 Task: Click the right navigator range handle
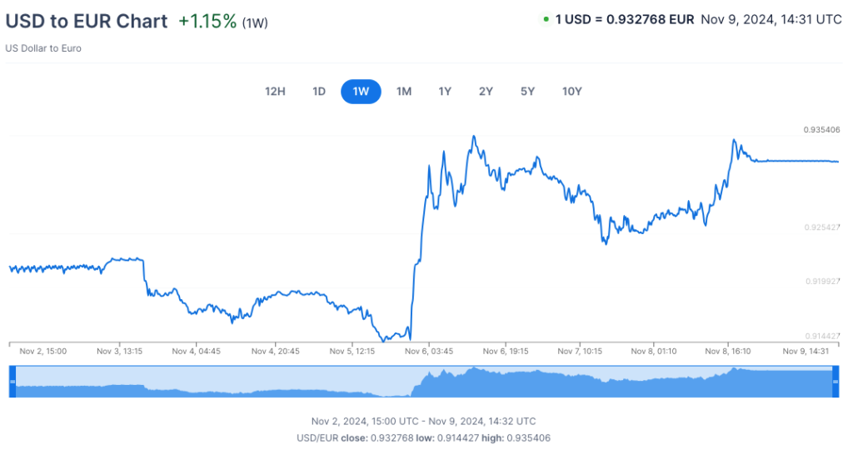click(x=835, y=381)
